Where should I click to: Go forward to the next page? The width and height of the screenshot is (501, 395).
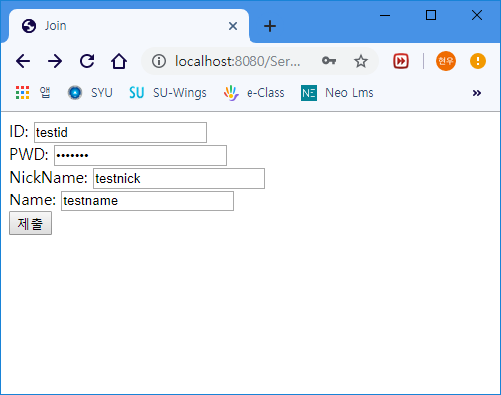click(x=55, y=61)
